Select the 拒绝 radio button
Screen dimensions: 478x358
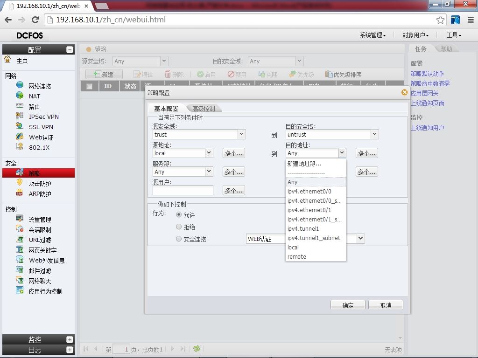pyautogui.click(x=179, y=227)
